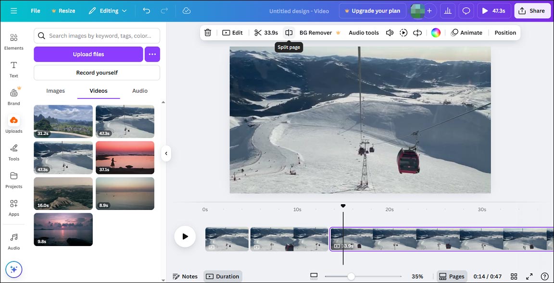Viewport: 554px width, 283px height.
Task: Open the Uploads sidebar panel
Action: click(14, 124)
